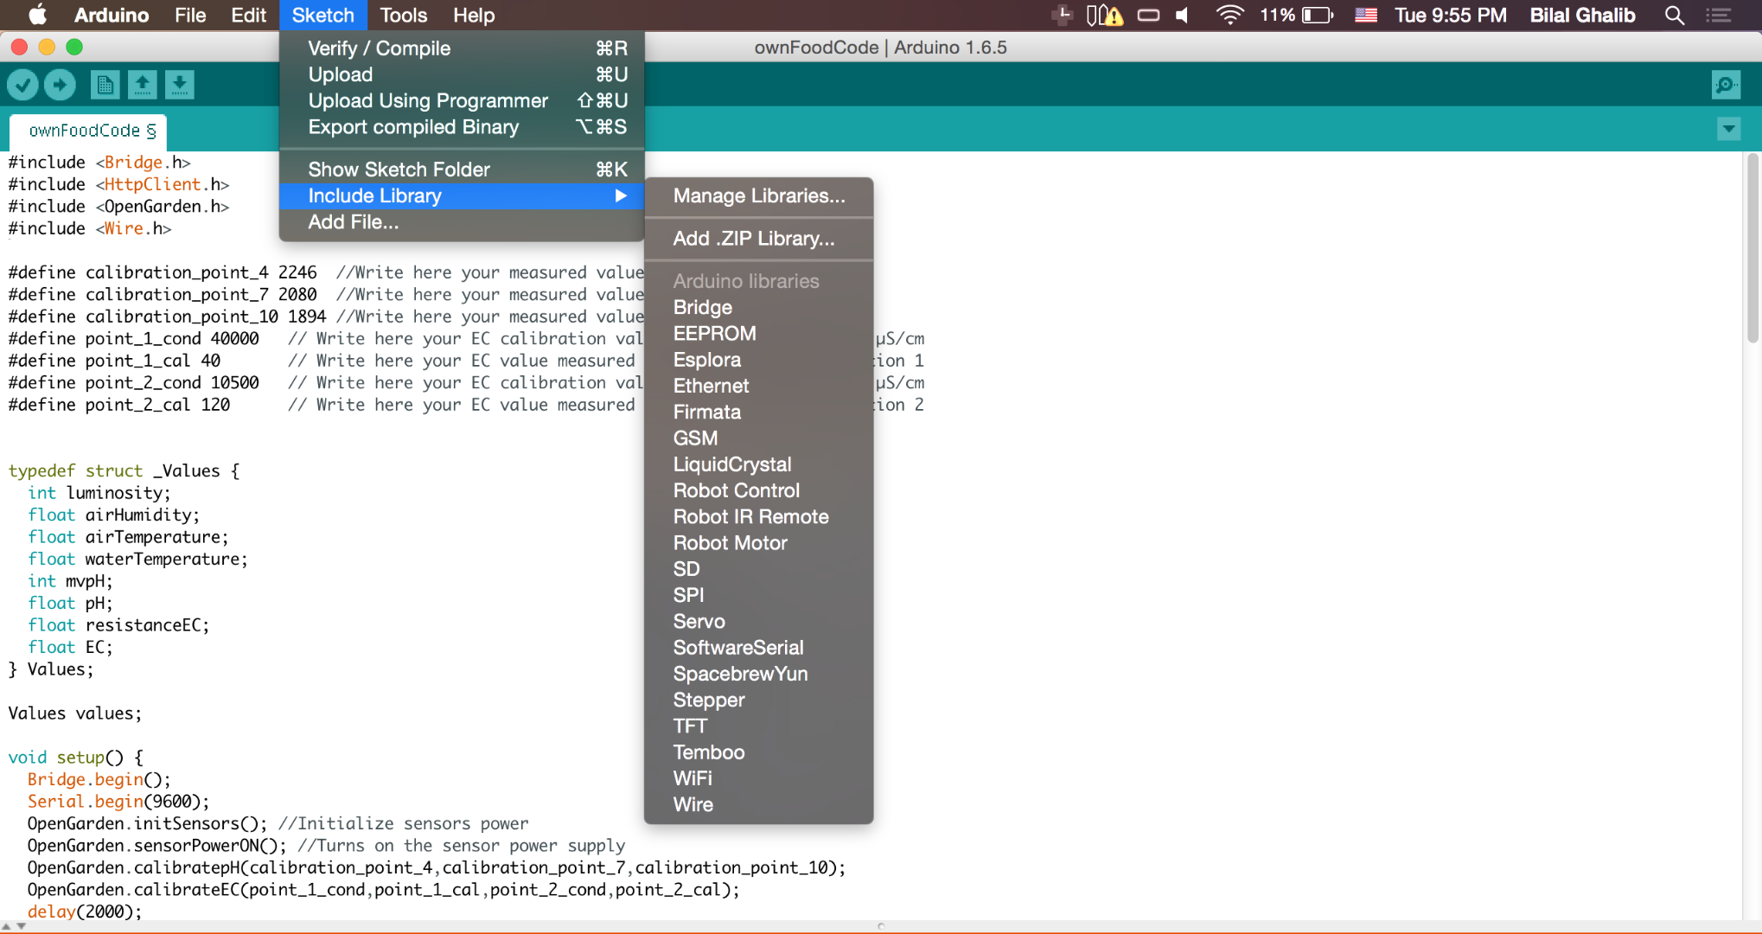This screenshot has height=934, width=1762.
Task: Click the editor vertical scrollbar thumb
Action: (1752, 249)
